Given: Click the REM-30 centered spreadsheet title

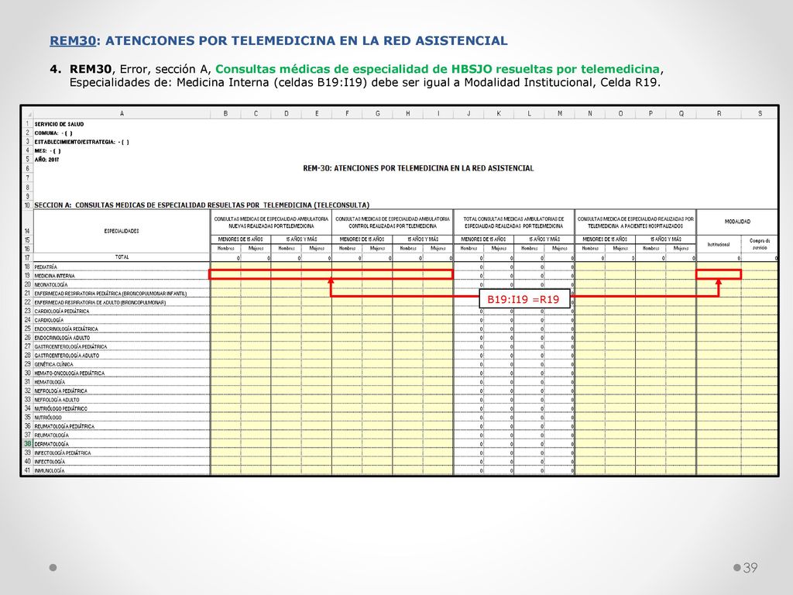Looking at the screenshot, I should pos(418,168).
